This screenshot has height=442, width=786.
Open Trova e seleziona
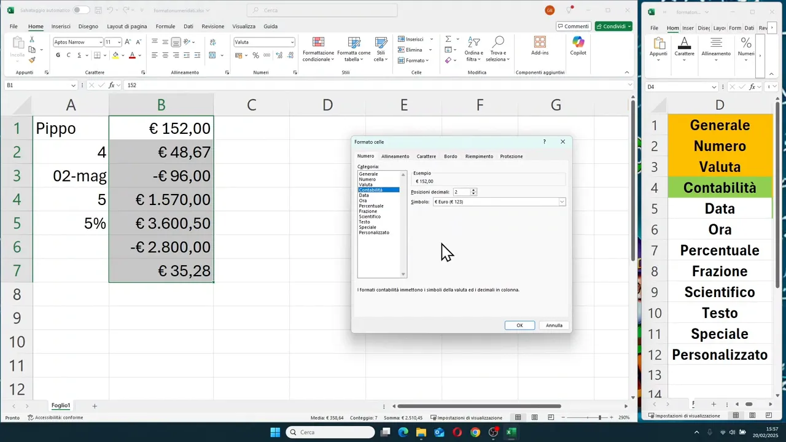(x=498, y=49)
